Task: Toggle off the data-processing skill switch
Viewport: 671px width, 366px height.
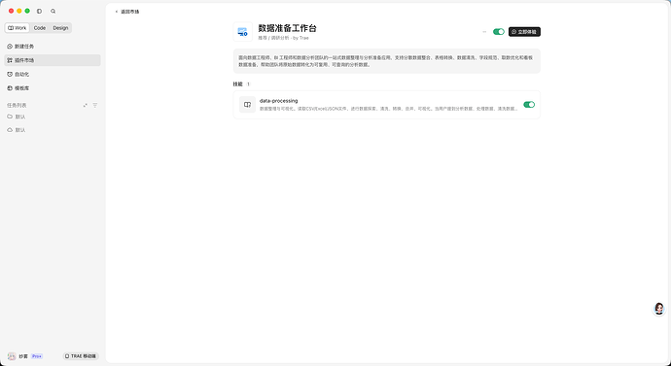Action: (529, 105)
